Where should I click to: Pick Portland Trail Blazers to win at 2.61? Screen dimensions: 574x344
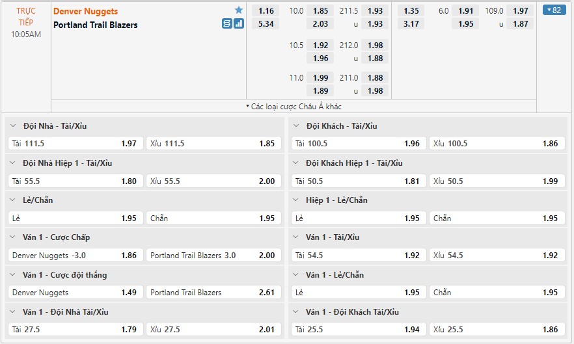coord(213,293)
